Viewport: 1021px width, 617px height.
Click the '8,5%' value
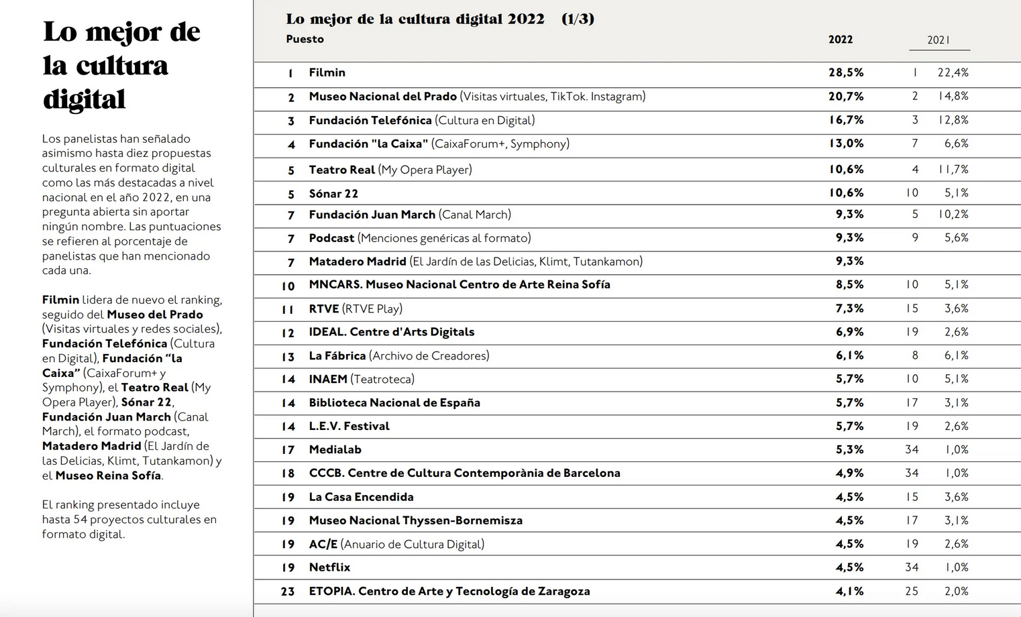click(849, 284)
